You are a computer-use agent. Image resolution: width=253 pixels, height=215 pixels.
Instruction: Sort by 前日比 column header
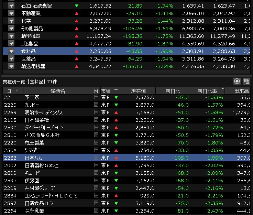coord(173,91)
